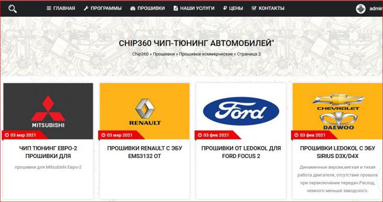
Task: Open the Mitsubishi logo thumbnail
Action: pos(48,111)
